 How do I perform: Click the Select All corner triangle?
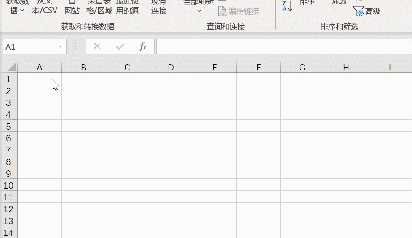pos(12,67)
